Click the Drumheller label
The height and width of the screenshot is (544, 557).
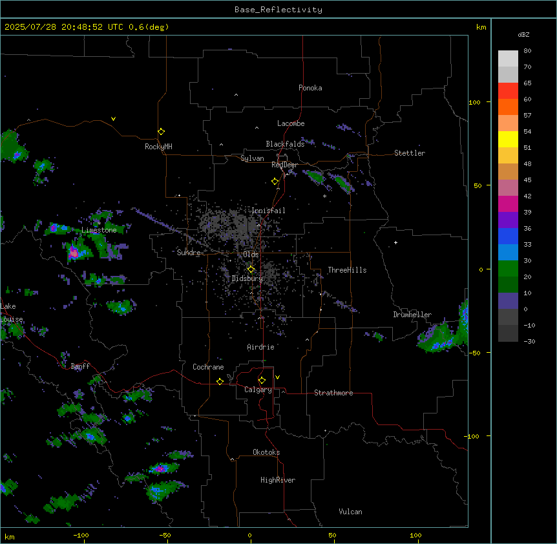coord(412,315)
